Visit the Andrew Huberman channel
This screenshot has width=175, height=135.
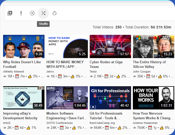145,123
